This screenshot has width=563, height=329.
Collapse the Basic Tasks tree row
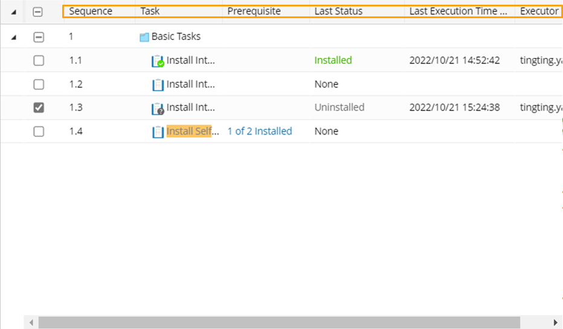pos(14,37)
